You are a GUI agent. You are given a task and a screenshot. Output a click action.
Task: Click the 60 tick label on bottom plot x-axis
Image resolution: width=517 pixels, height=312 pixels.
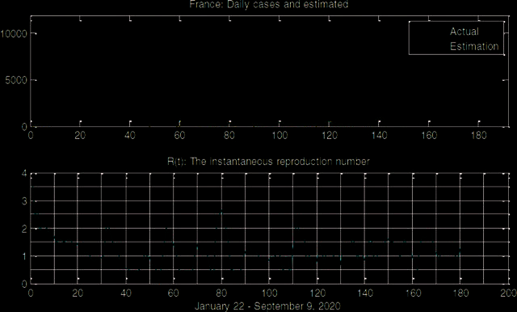click(174, 293)
